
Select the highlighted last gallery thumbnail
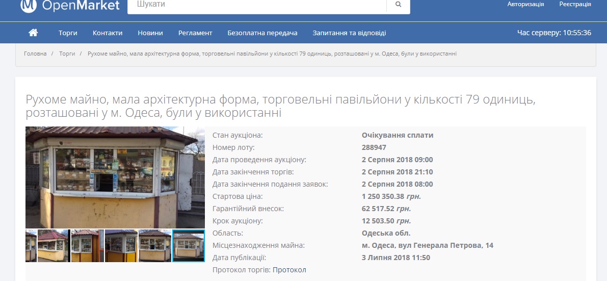(189, 246)
